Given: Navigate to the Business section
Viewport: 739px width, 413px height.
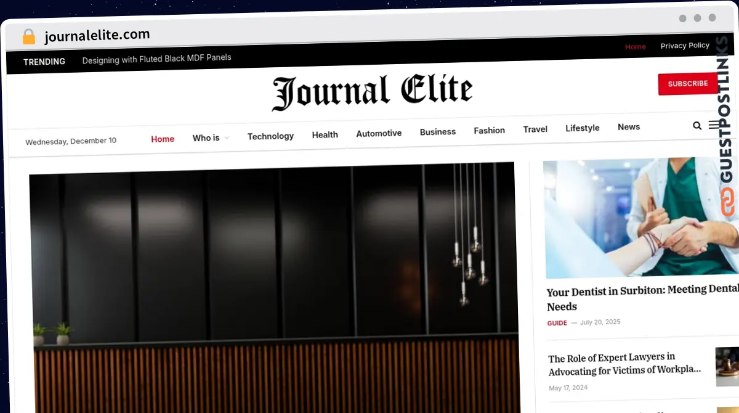Looking at the screenshot, I should [437, 132].
